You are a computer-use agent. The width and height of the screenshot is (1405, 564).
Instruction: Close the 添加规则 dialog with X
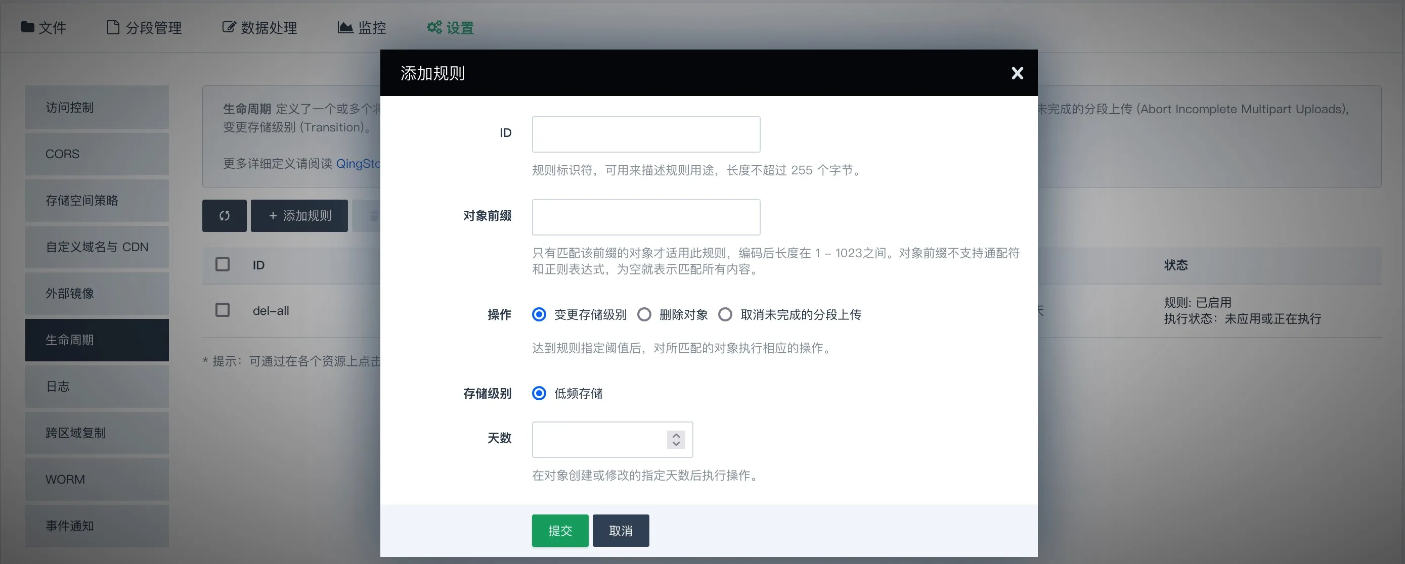1017,73
